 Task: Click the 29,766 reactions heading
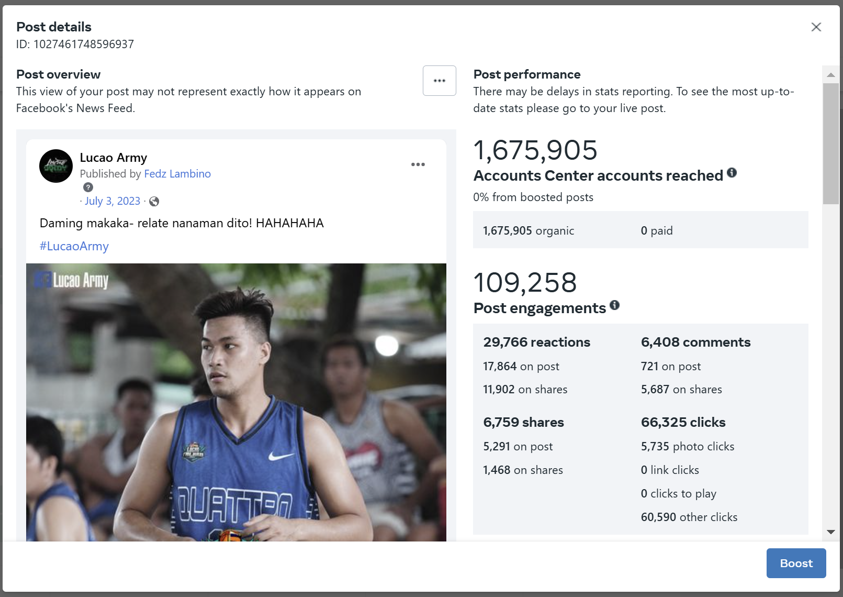click(537, 342)
